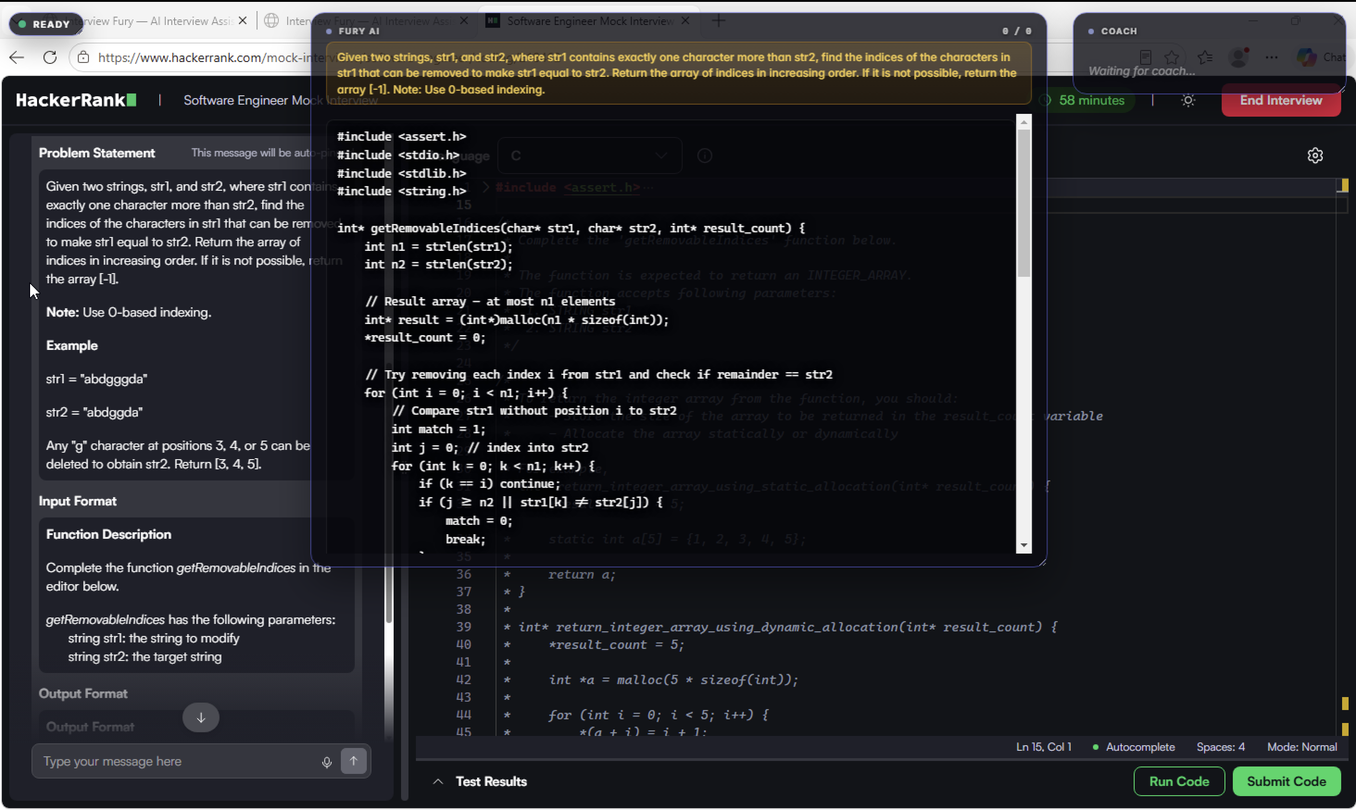Click the Fury AI overlay scroll up arrow
Viewport: 1356px width, 810px height.
[1024, 122]
